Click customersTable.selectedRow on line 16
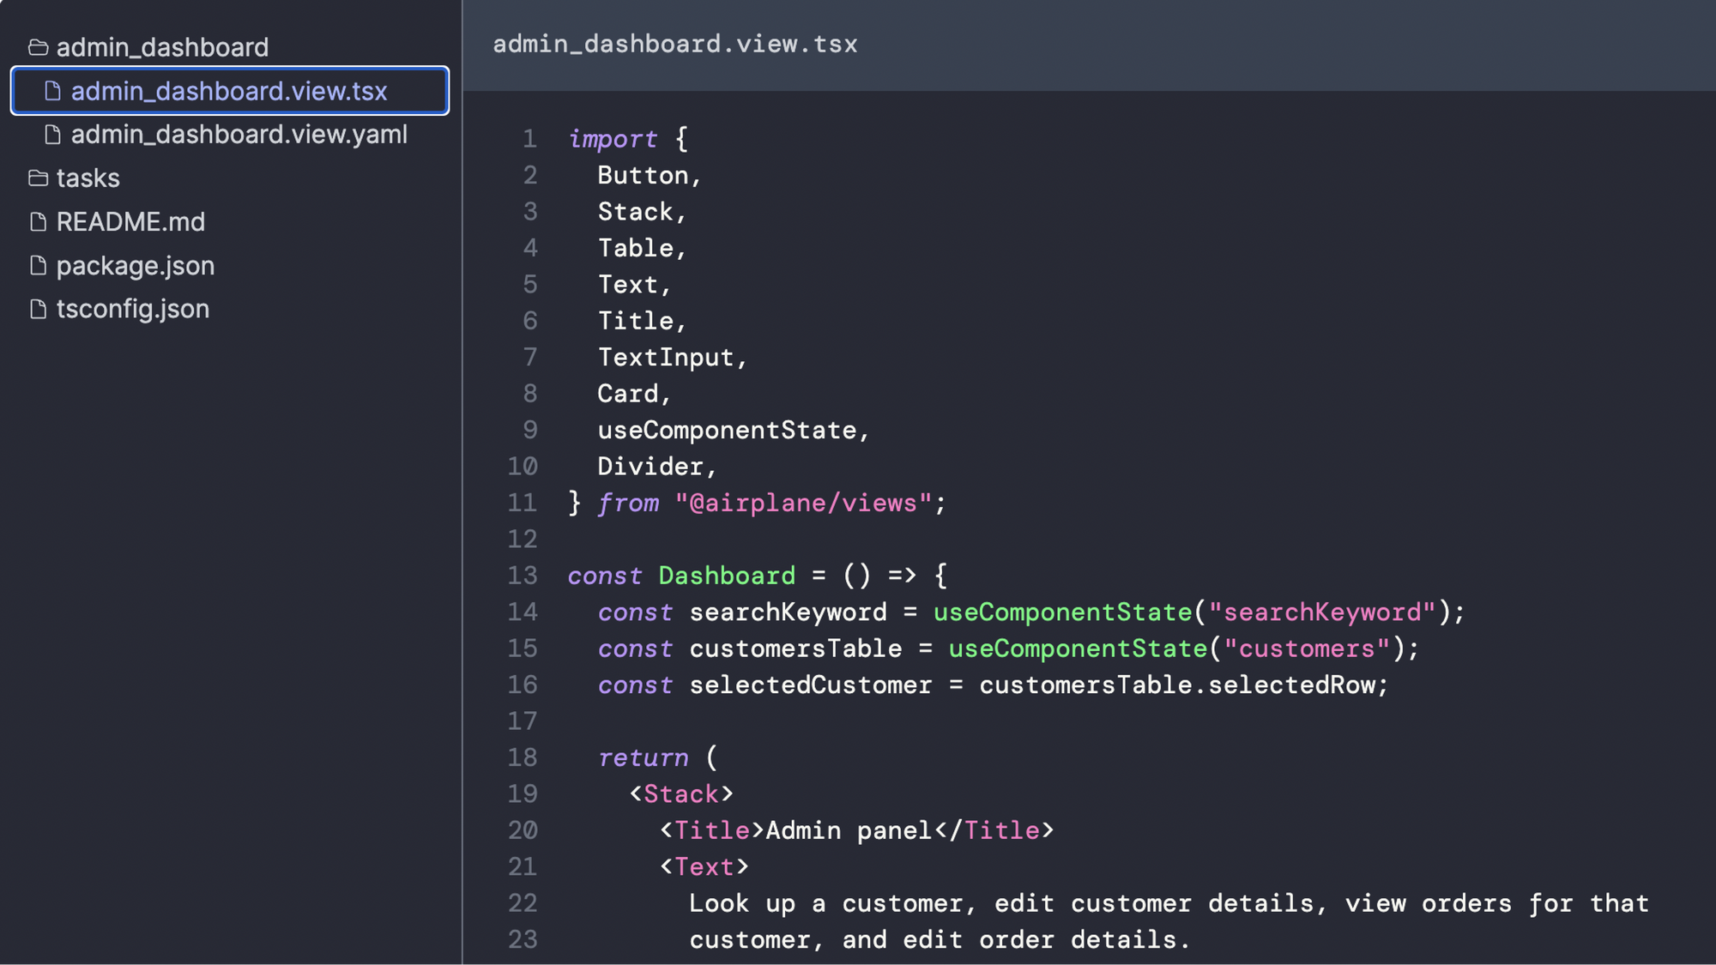This screenshot has width=1716, height=965. (x=1177, y=685)
